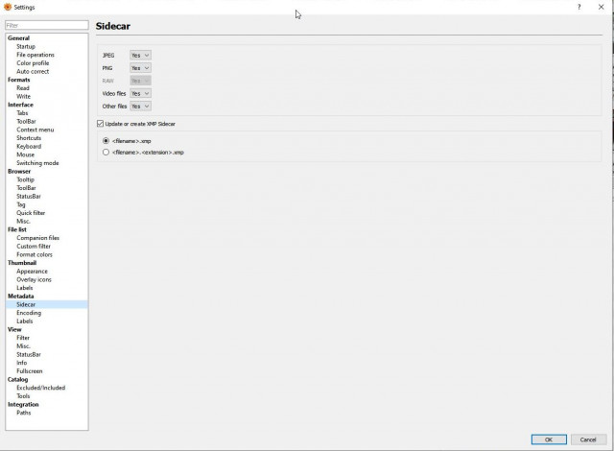Click the XnView app icon in title bar

click(x=8, y=7)
